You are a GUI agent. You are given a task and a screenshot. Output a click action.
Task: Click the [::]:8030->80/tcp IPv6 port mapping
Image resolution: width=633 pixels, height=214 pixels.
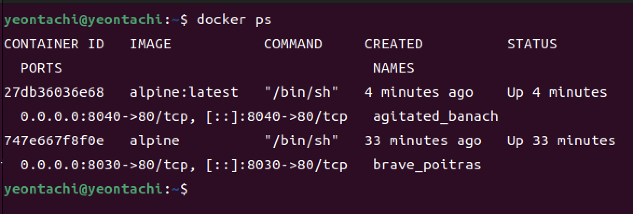[x=276, y=165]
